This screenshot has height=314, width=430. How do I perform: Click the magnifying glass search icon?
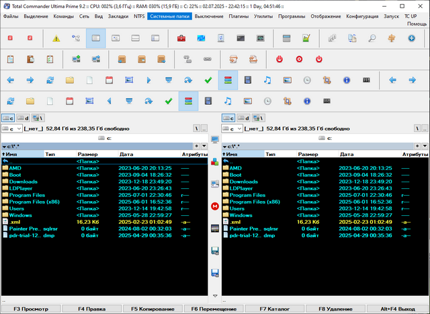372,38
